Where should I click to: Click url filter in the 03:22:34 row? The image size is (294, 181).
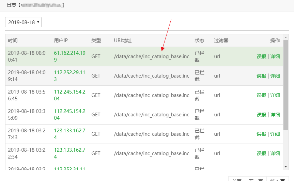217,153
